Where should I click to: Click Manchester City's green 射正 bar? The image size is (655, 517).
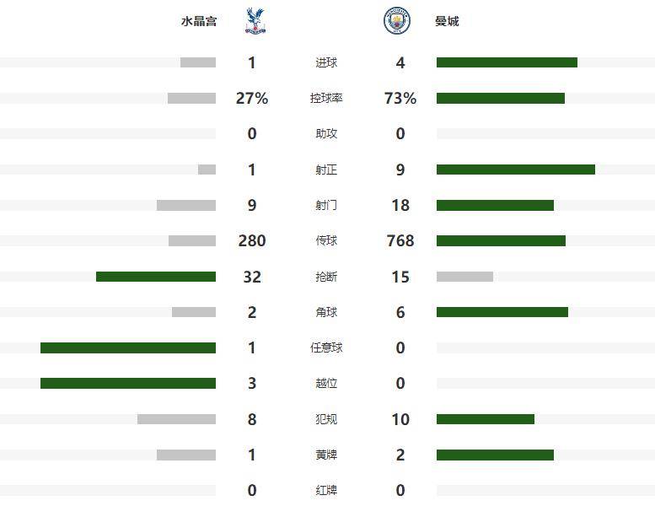pos(515,170)
